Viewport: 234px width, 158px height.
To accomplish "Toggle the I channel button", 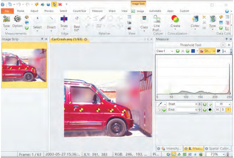I will pos(228,110).
